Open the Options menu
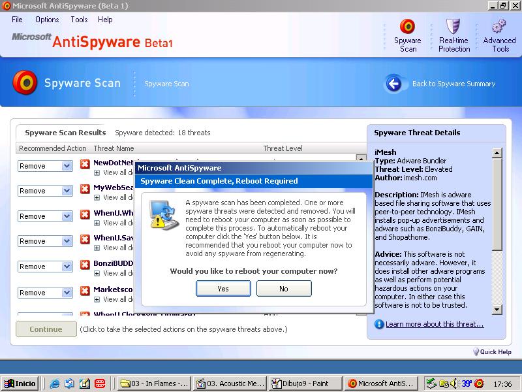Image resolution: width=522 pixels, height=392 pixels. (47, 20)
